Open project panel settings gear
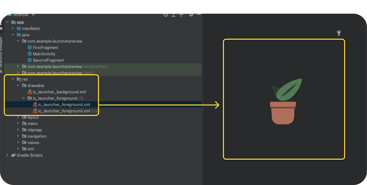This screenshot has width=367, height=185. 191,15
